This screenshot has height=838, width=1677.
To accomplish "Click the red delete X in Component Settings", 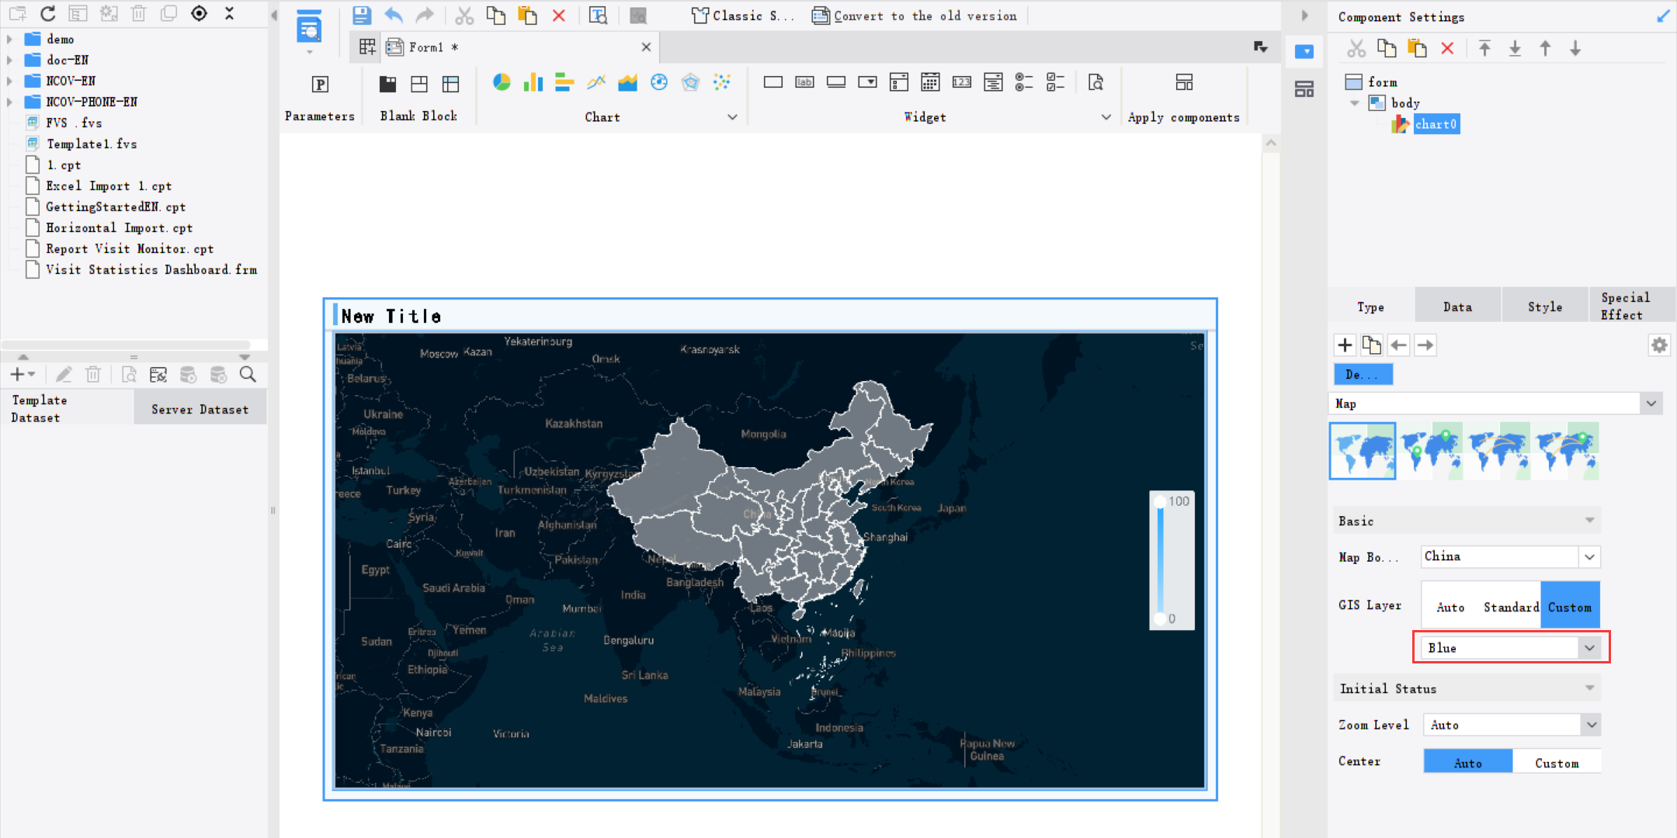I will [1447, 49].
